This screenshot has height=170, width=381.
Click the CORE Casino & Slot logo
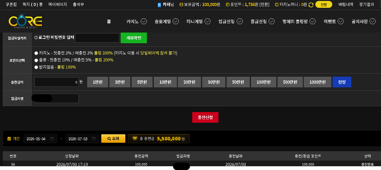click(25, 22)
